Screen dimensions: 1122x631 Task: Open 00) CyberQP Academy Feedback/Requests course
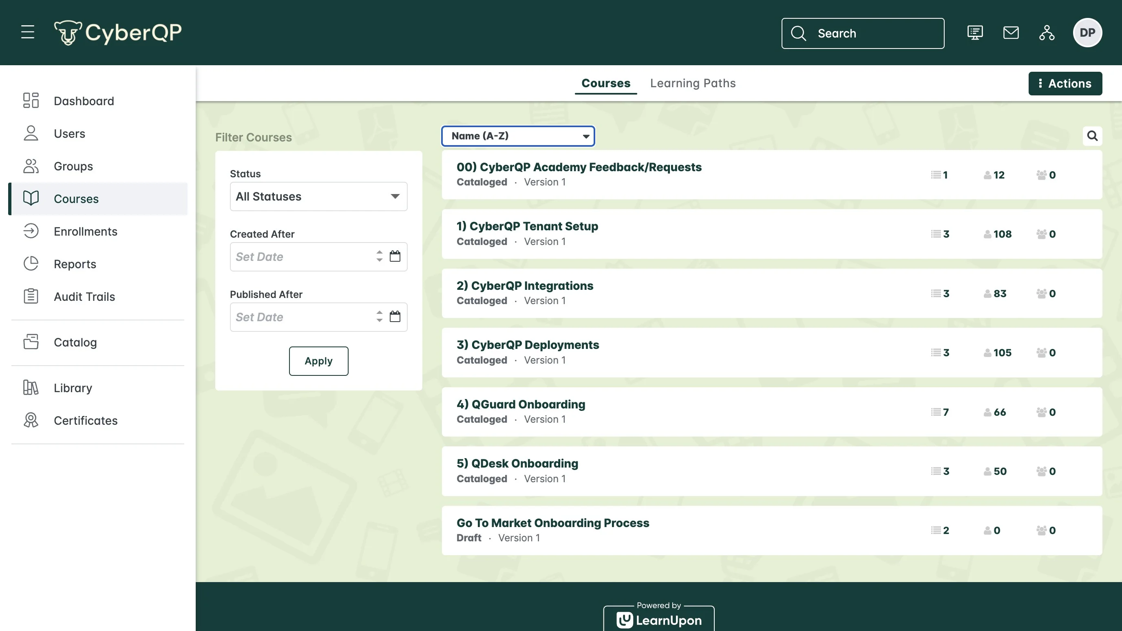point(579,167)
